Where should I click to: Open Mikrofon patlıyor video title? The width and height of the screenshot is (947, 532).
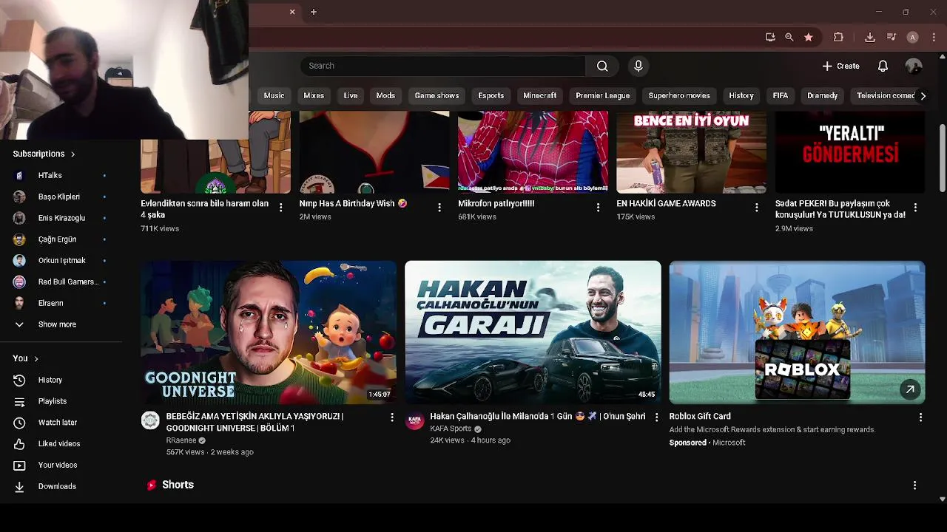point(496,203)
